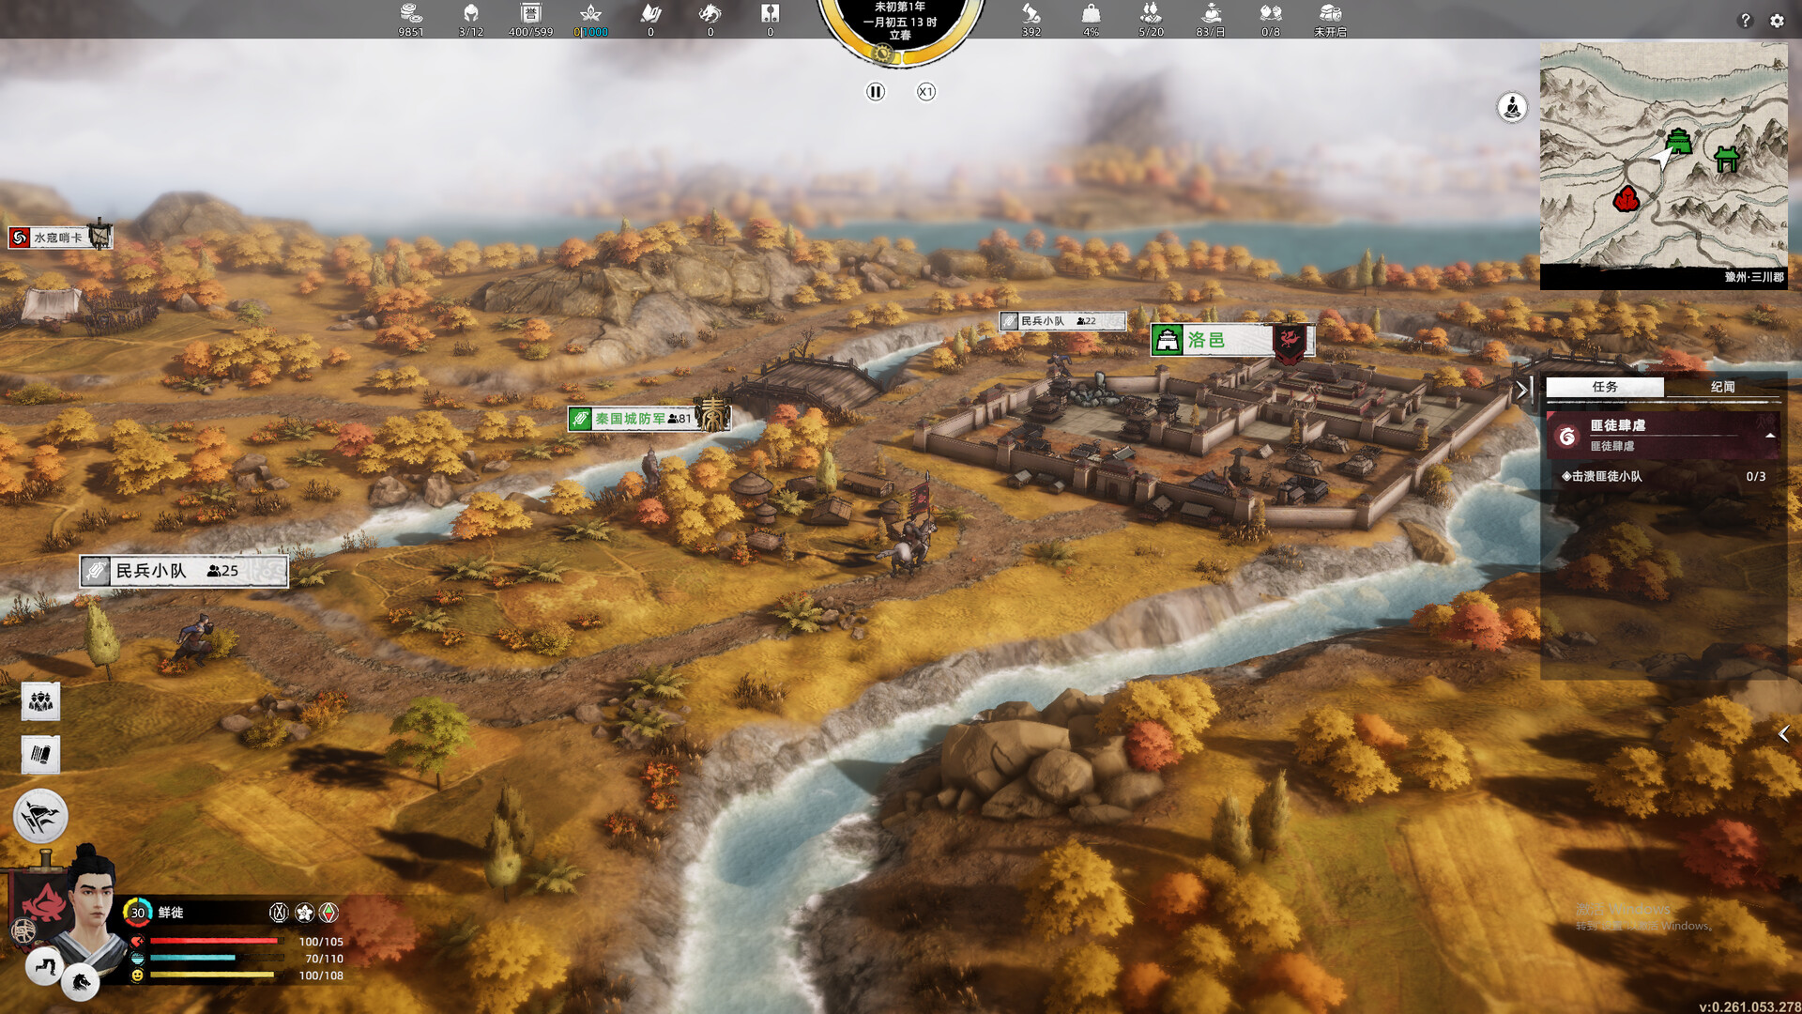Viewport: 1802px width, 1014px height.
Task: Open the scroll/records icon on the left sidebar
Action: [40, 753]
